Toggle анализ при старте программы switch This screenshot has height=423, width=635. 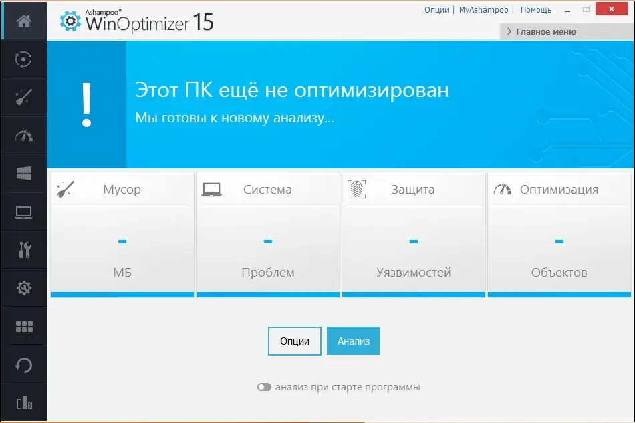[263, 386]
